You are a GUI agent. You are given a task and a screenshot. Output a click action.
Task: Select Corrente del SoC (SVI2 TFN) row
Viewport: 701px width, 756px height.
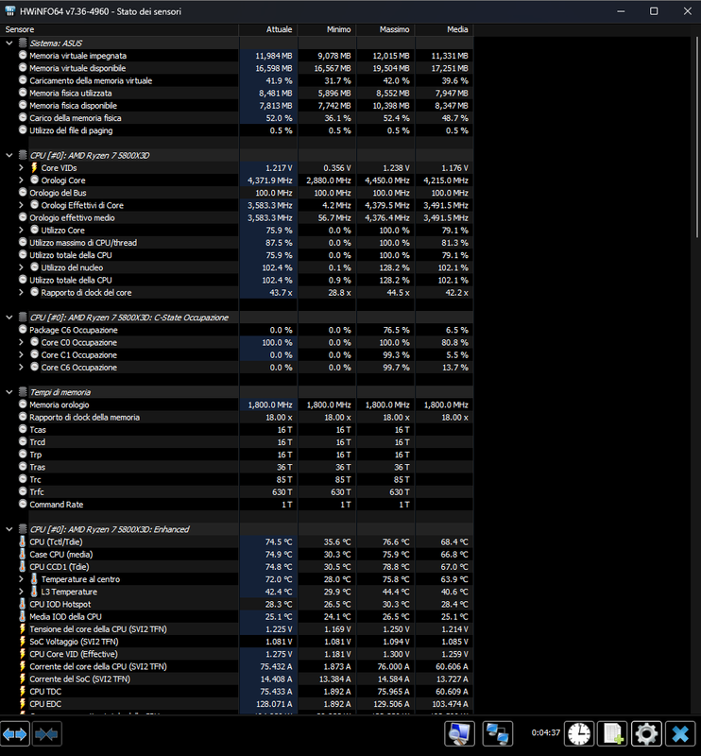pyautogui.click(x=236, y=679)
